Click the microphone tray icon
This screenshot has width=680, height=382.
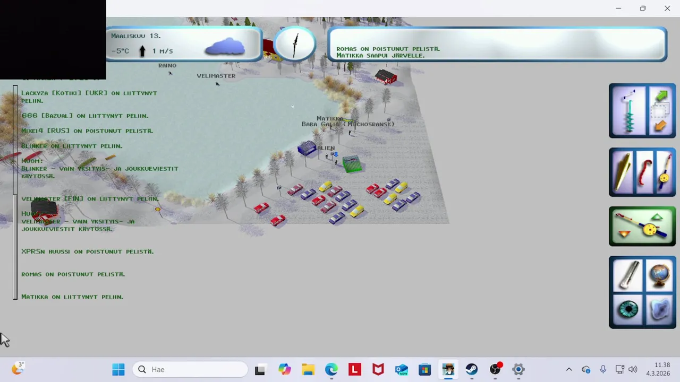(603, 369)
